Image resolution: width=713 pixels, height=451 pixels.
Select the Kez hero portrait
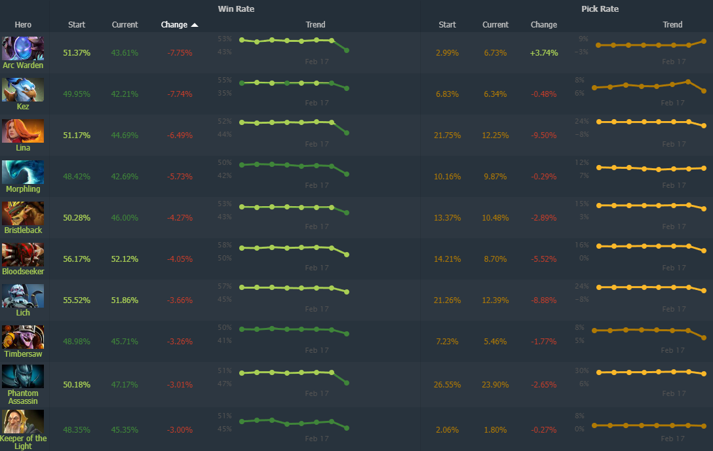coord(23,89)
